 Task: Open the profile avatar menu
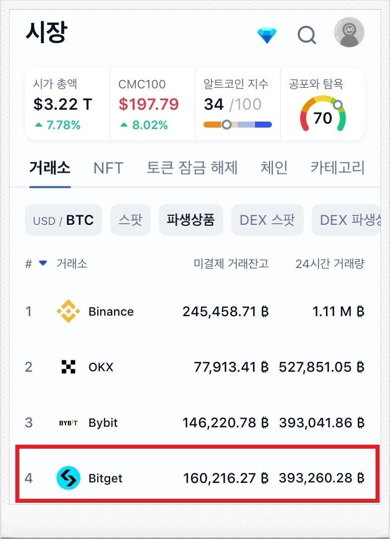tap(349, 33)
